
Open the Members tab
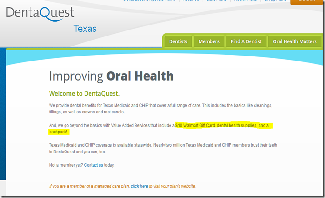point(209,41)
